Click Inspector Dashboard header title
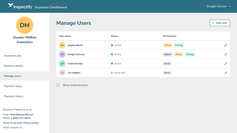 click(x=51, y=7)
